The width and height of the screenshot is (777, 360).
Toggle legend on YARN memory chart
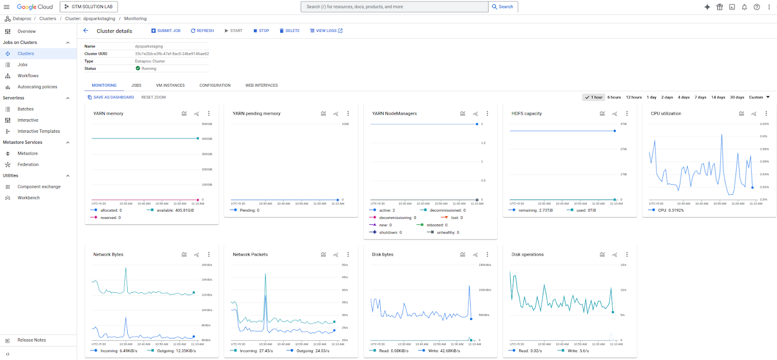[184, 113]
